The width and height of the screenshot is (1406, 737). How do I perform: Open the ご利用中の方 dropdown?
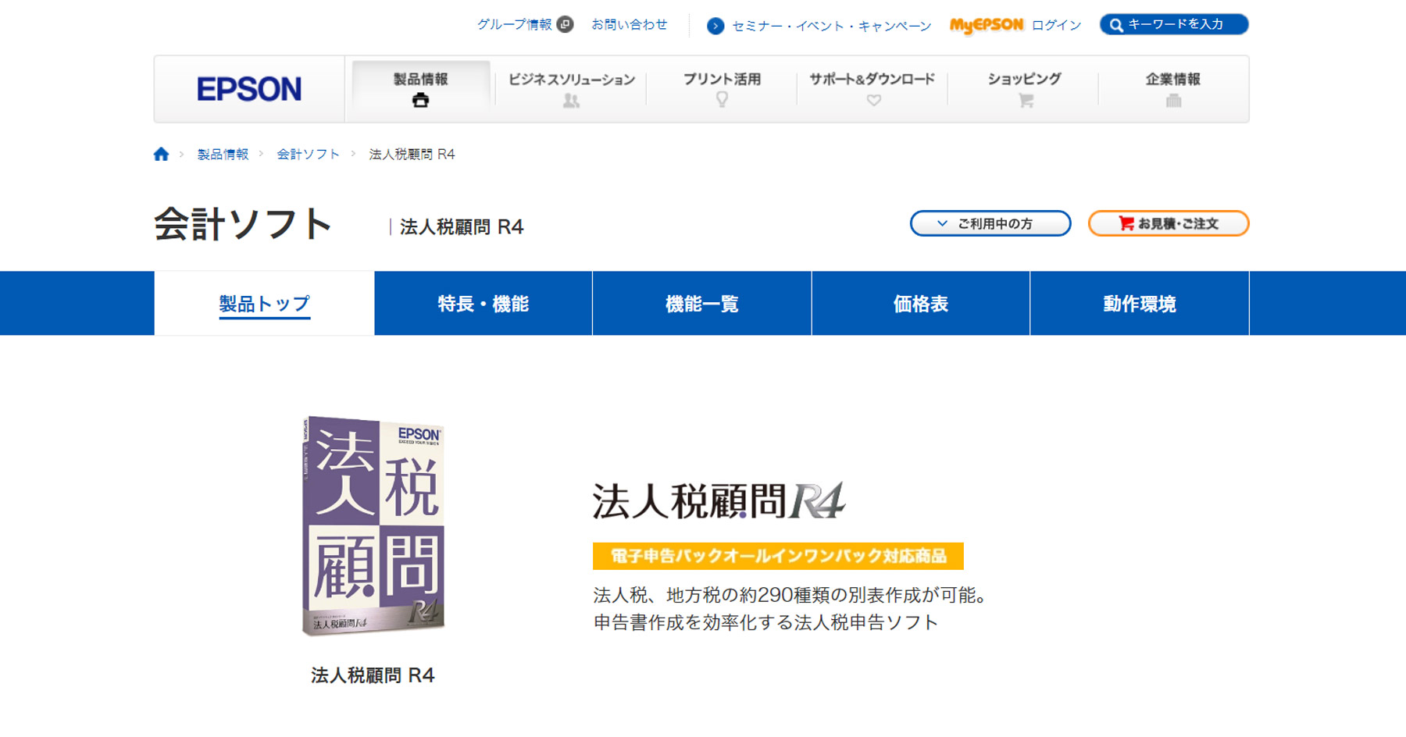click(990, 223)
